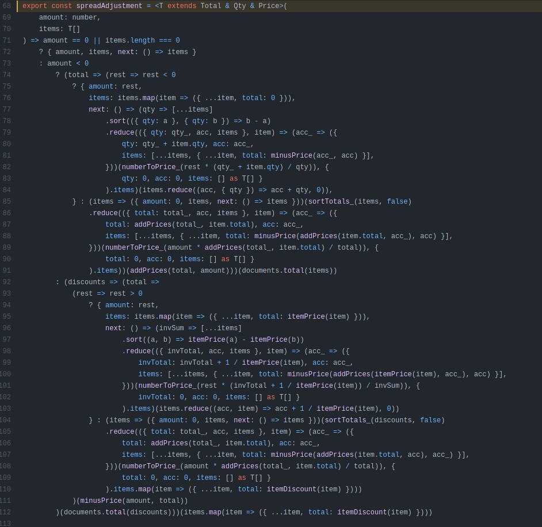Click 'items.length' on line 71
542x527 pixels.
point(130,40)
